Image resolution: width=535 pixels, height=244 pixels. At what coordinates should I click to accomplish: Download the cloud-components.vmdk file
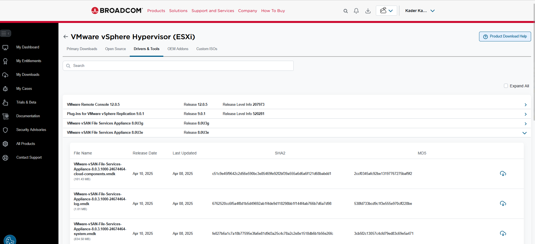click(503, 174)
